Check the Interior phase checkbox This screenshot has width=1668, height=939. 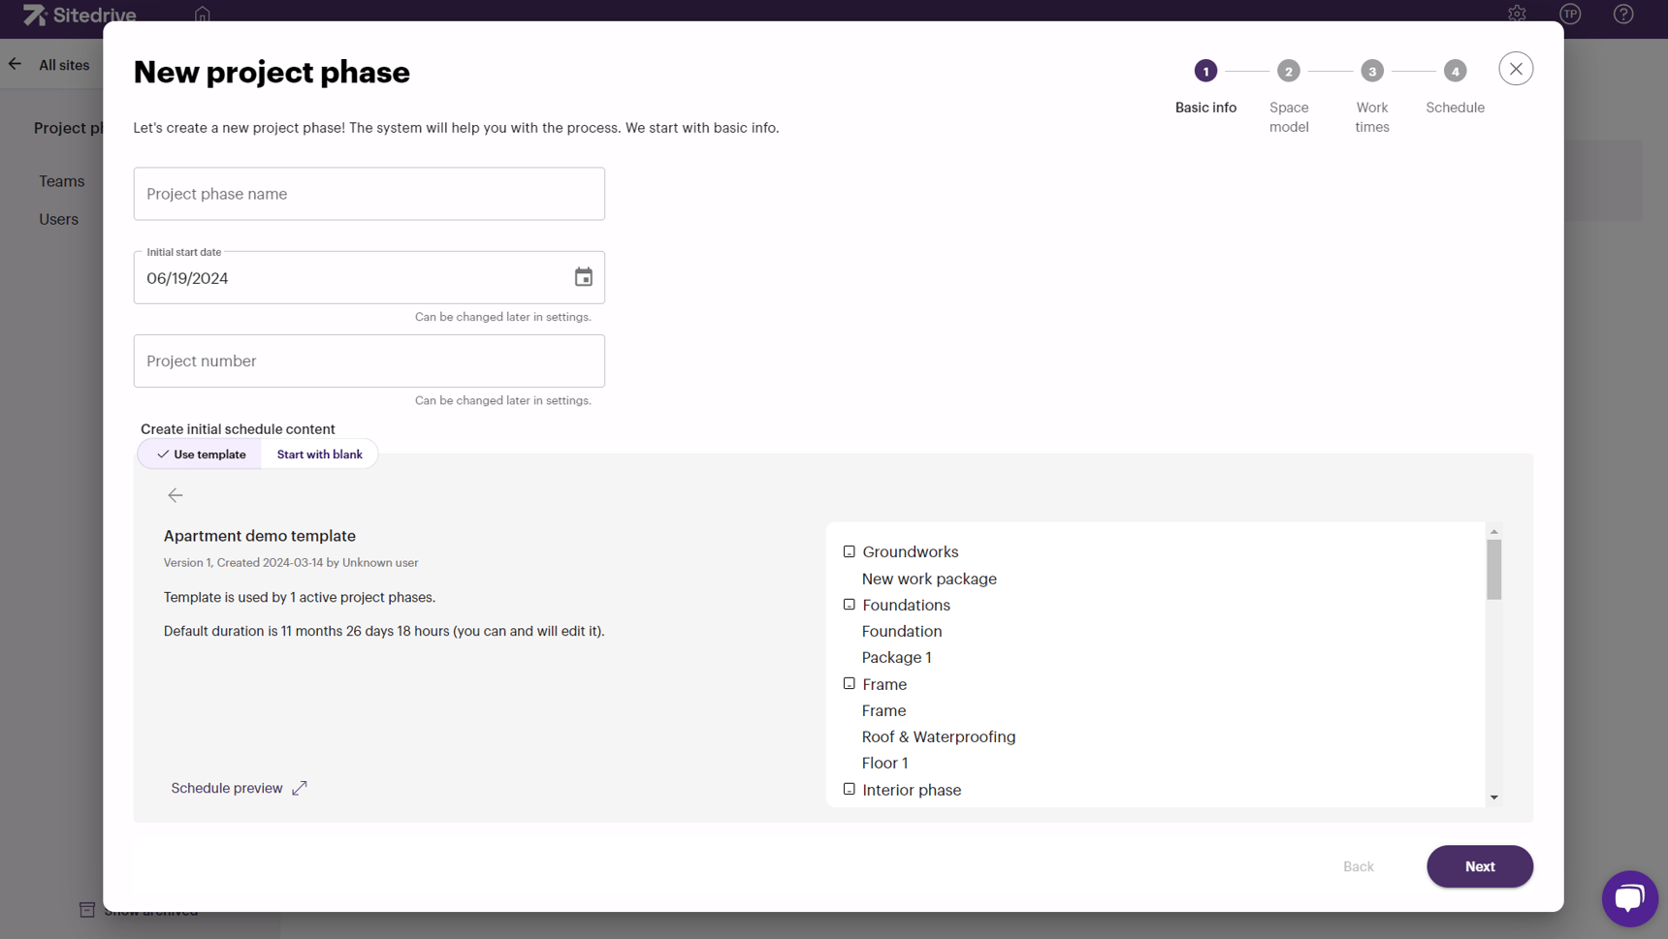tap(849, 789)
